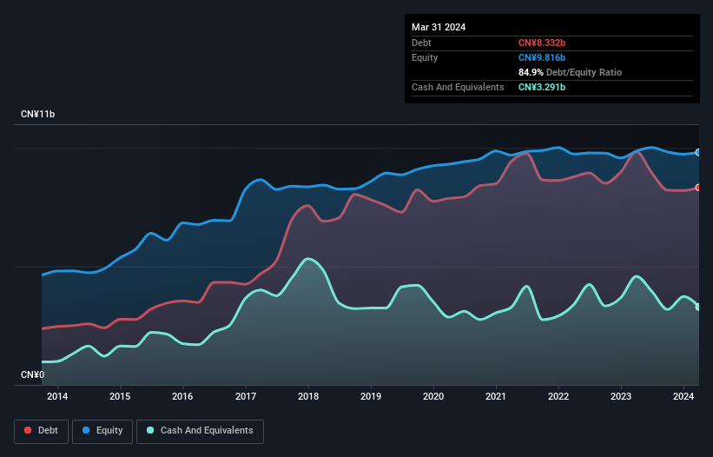
Task: Click the 2018 x-axis label
Action: click(x=308, y=396)
